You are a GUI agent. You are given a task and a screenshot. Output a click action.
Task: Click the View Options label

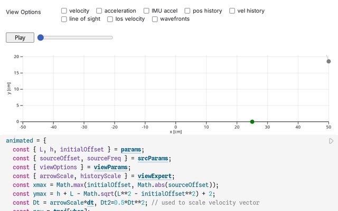(23, 12)
